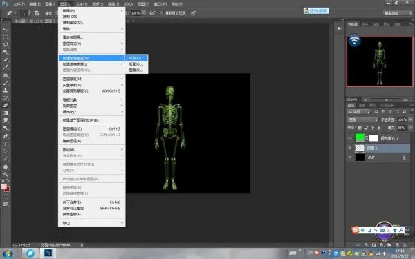Screen dimensions: 415x259
Task: Click the Quick Mask mode icon
Action: coord(6,196)
